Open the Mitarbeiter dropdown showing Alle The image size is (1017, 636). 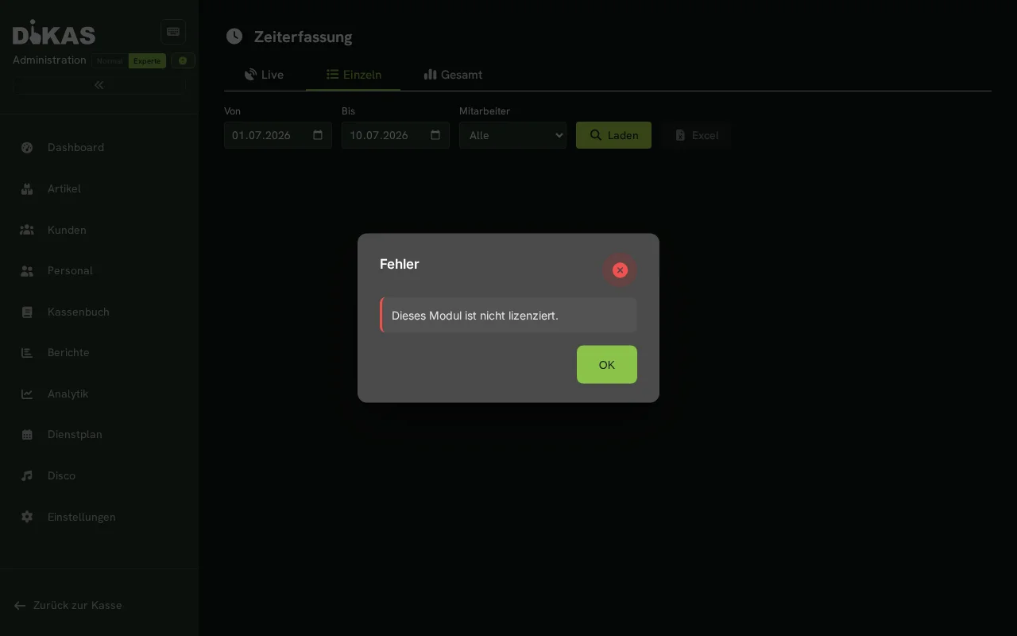click(512, 135)
